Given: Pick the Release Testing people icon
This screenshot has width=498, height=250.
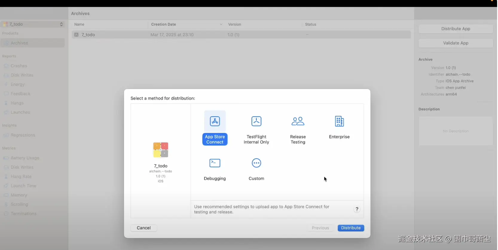Looking at the screenshot, I should coord(298,121).
